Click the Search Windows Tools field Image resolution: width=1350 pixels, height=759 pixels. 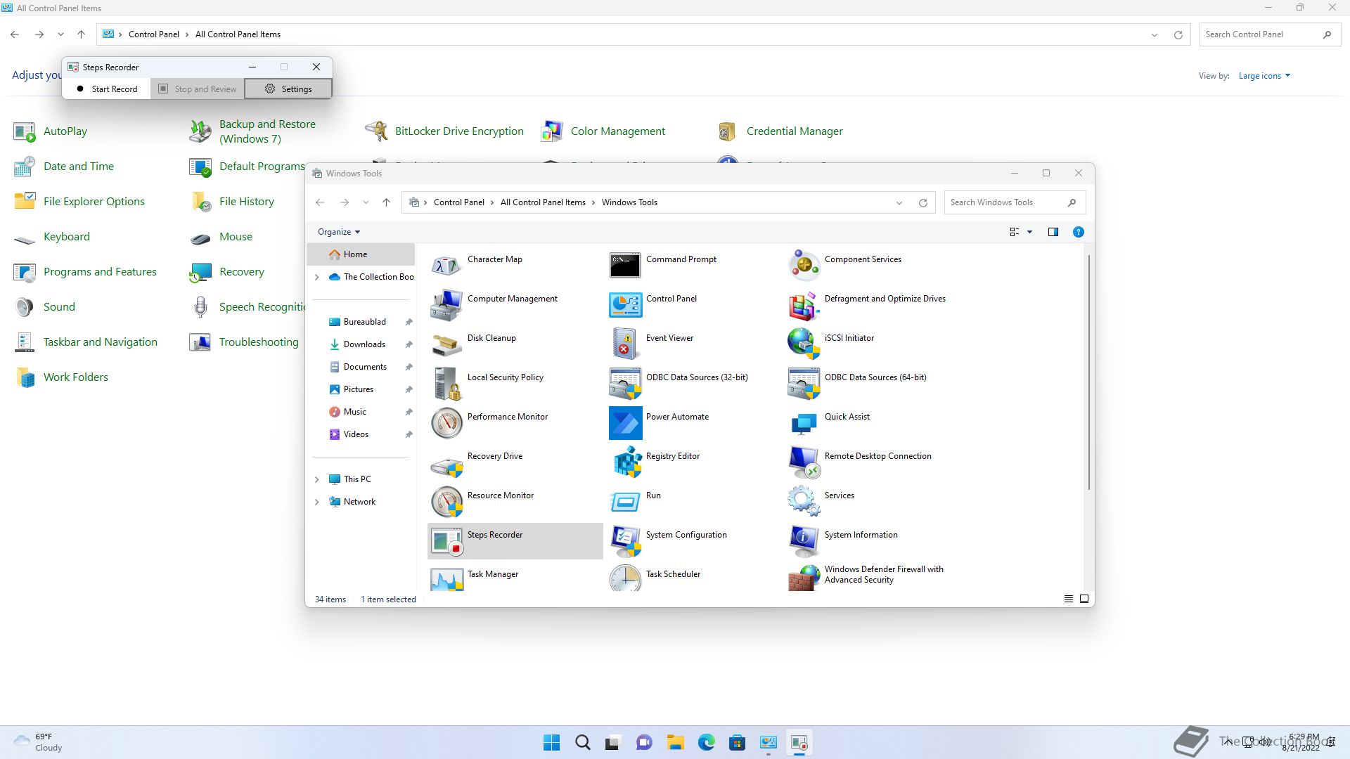[x=1015, y=202]
